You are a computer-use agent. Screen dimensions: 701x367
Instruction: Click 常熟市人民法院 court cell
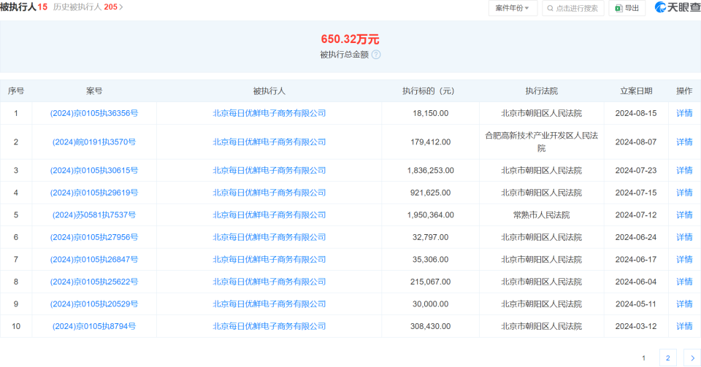pos(541,215)
